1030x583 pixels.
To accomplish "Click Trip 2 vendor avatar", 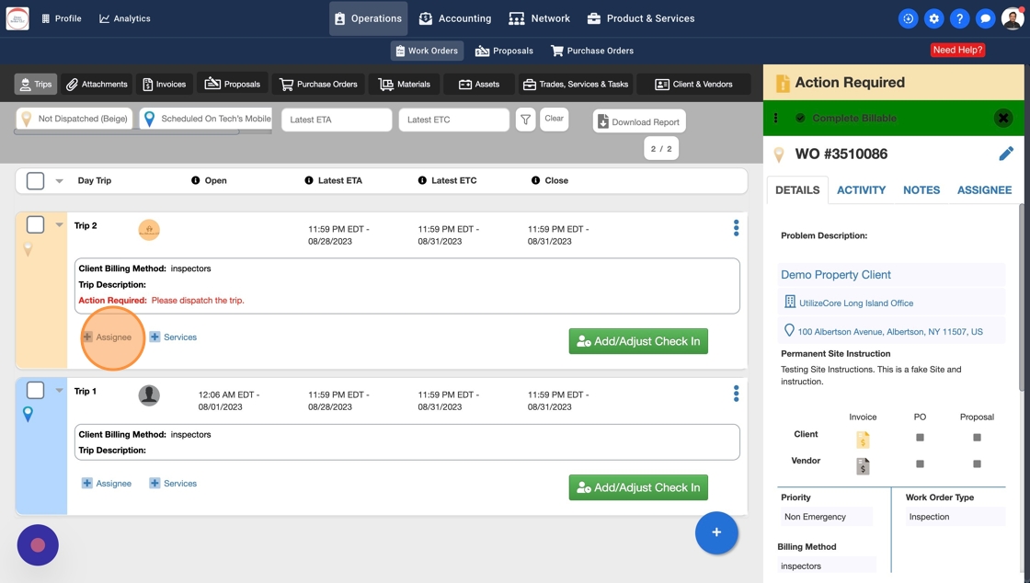I will point(149,230).
